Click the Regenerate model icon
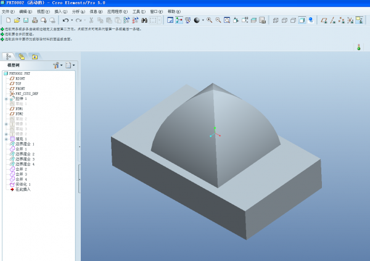The width and height of the screenshot is (370, 261). [126, 20]
